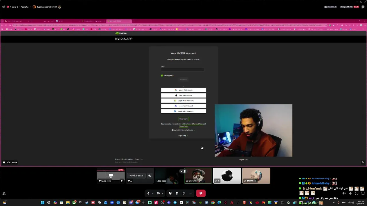Screen dimensions: 367x206
Task: Open Telegram from the taskbar
Action: 175,203
